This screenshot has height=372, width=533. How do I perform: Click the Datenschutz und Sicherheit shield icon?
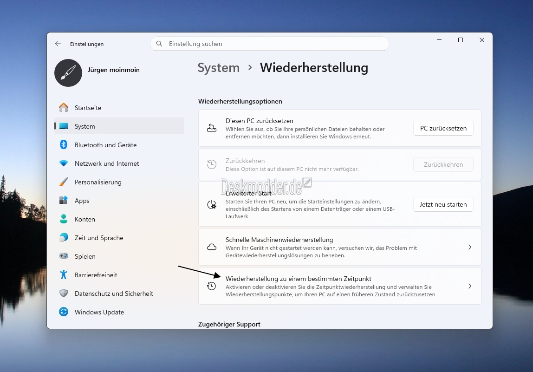pyautogui.click(x=64, y=294)
